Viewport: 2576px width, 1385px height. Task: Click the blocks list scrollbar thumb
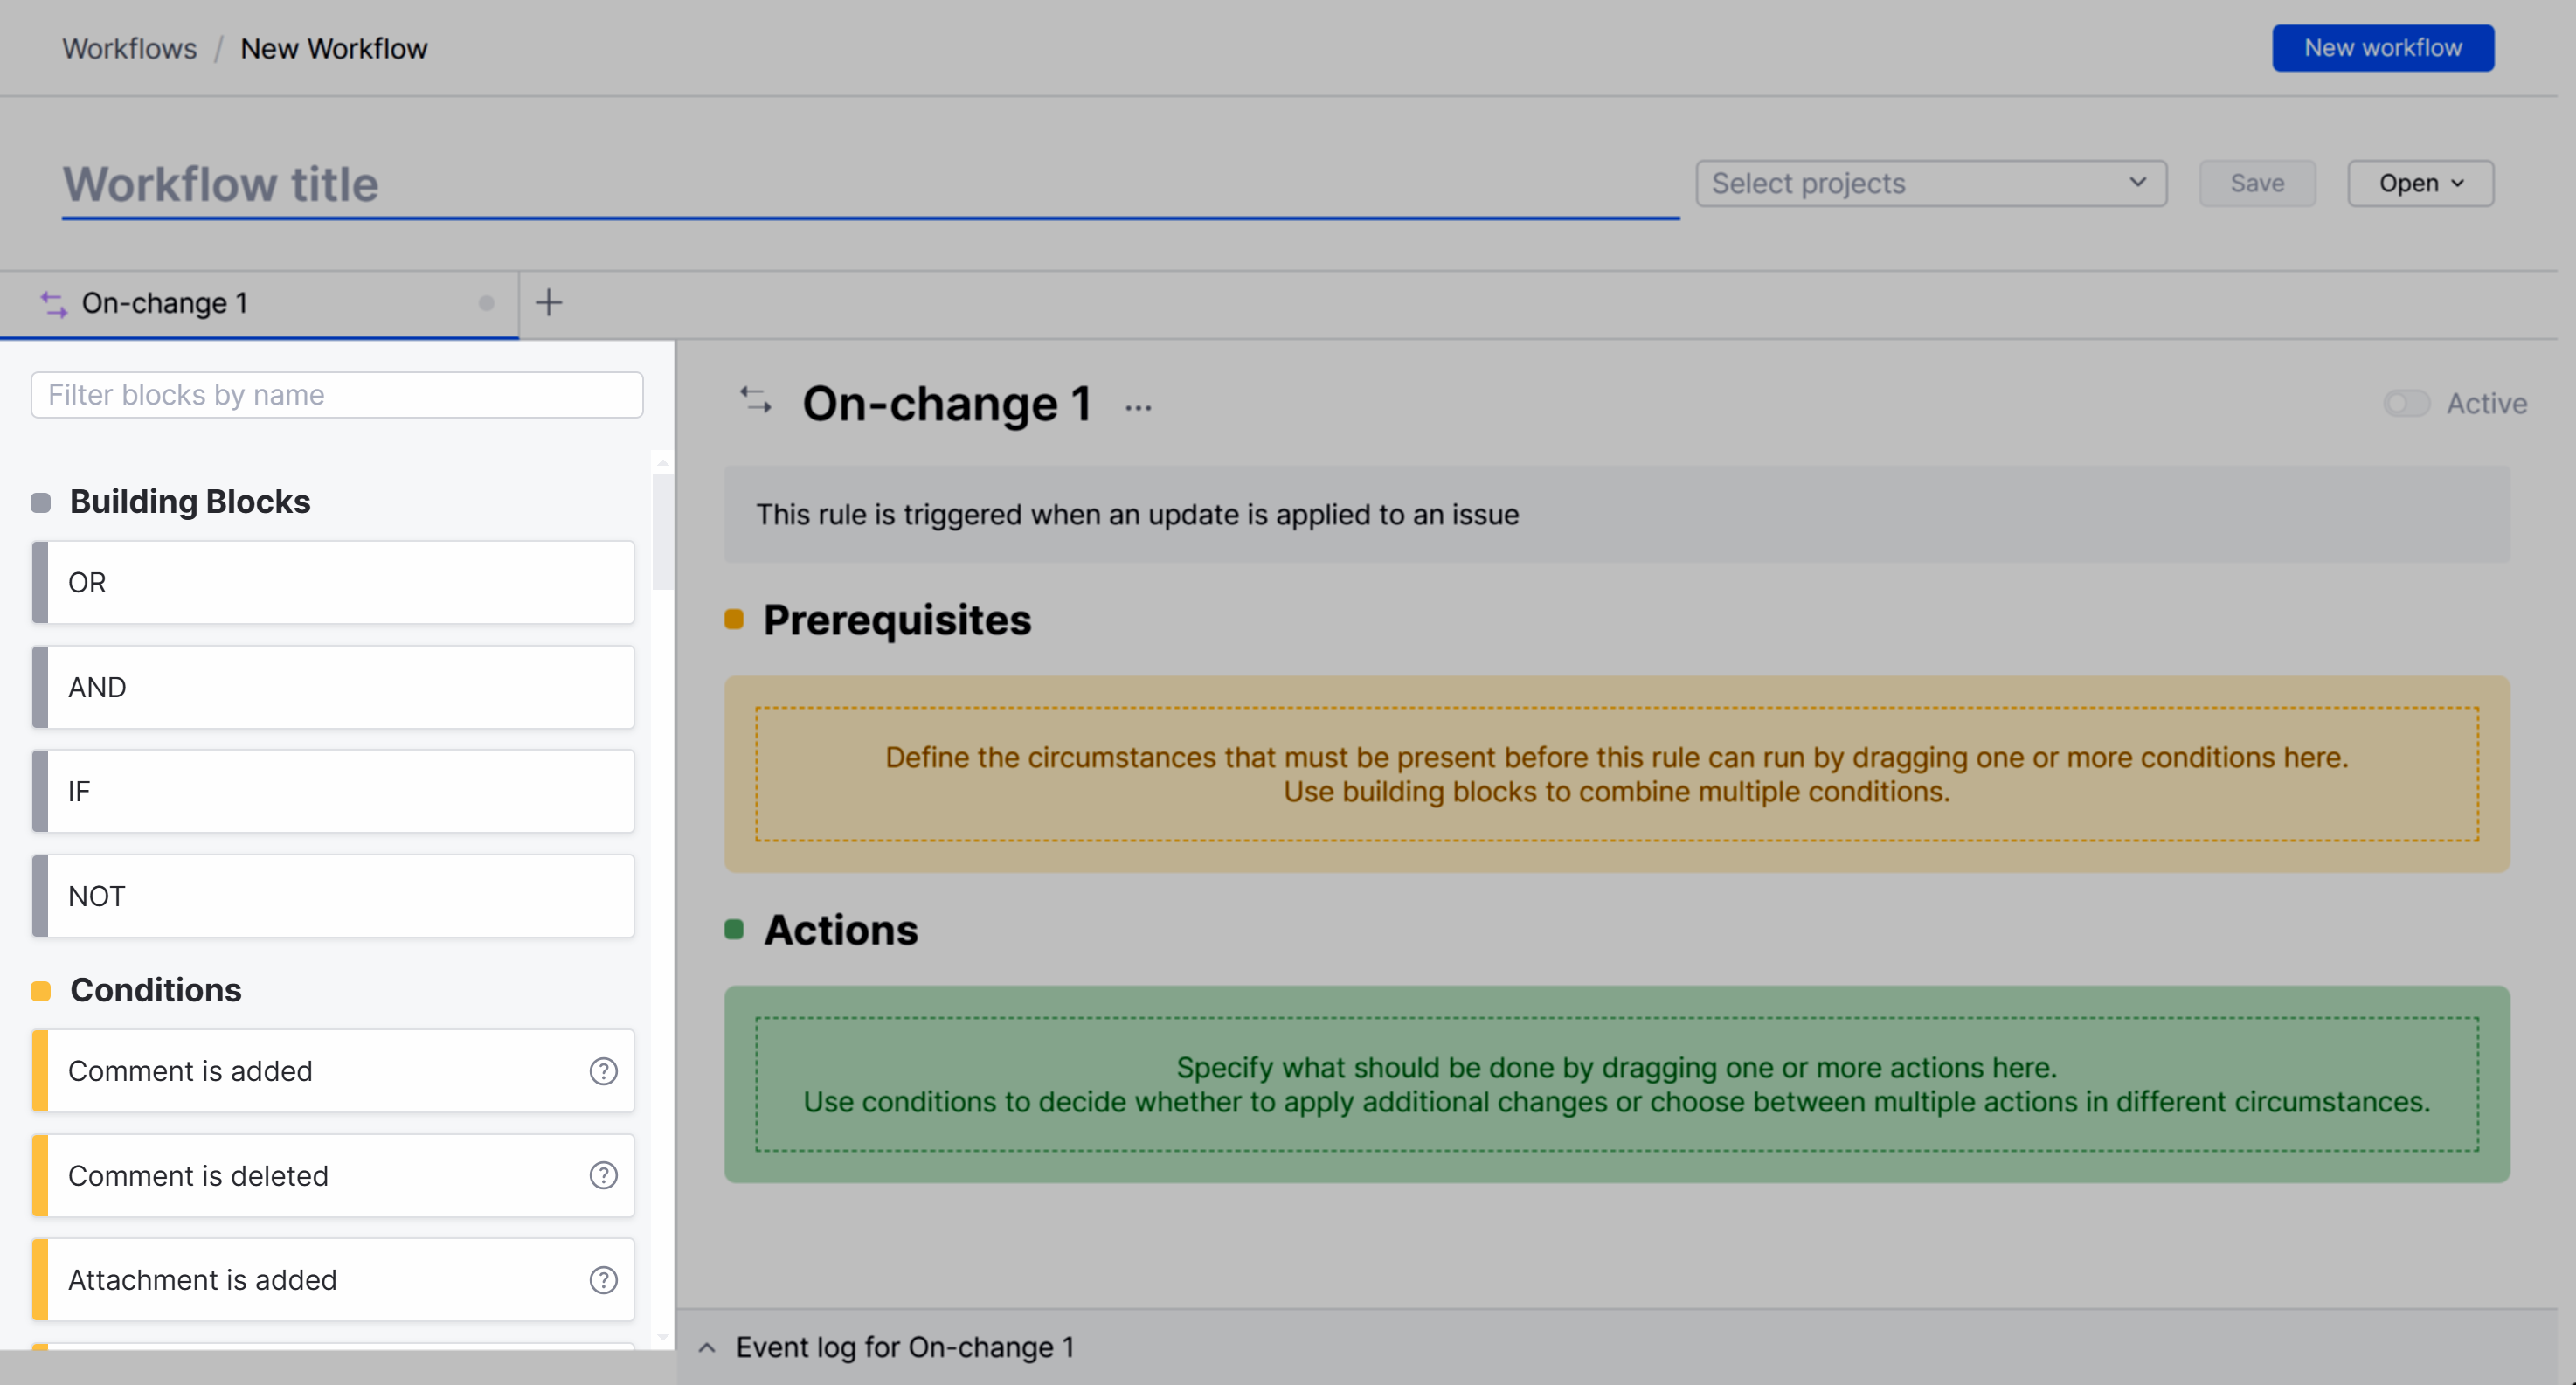(x=662, y=530)
